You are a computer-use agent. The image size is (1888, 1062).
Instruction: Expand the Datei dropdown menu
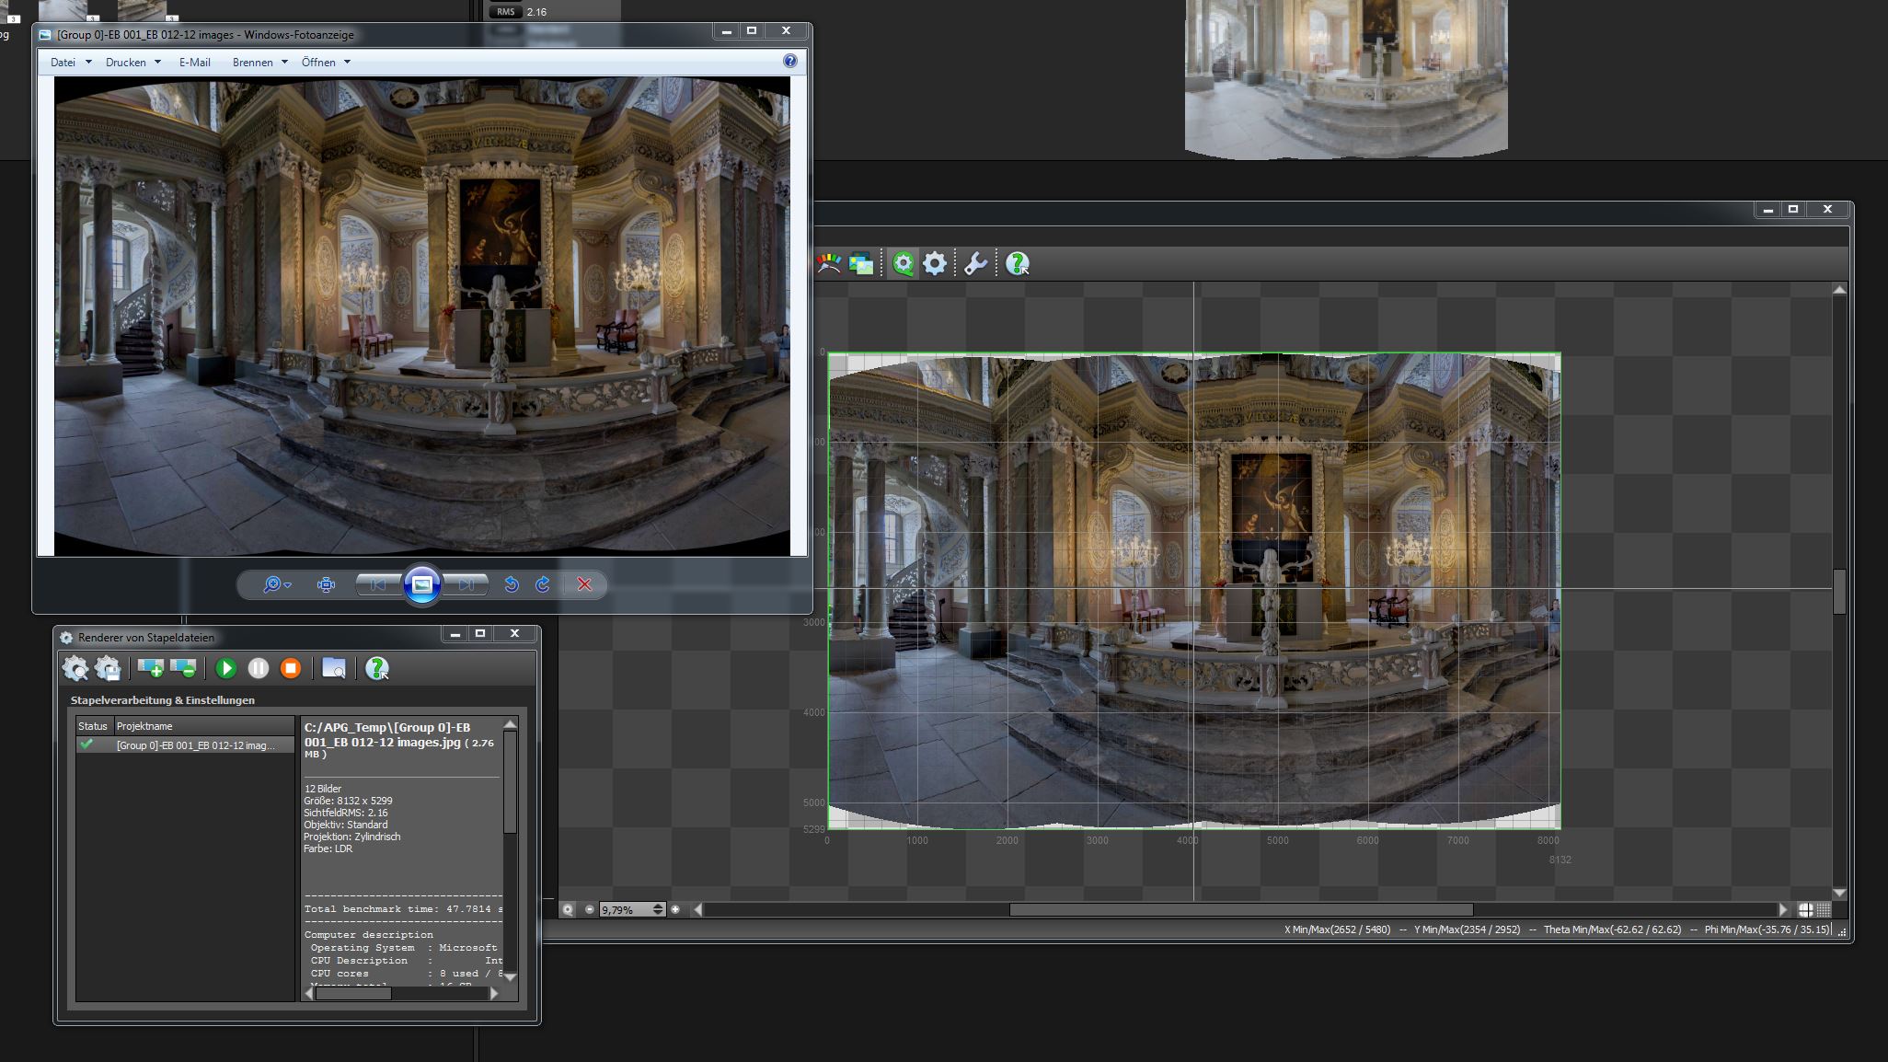[x=71, y=63]
